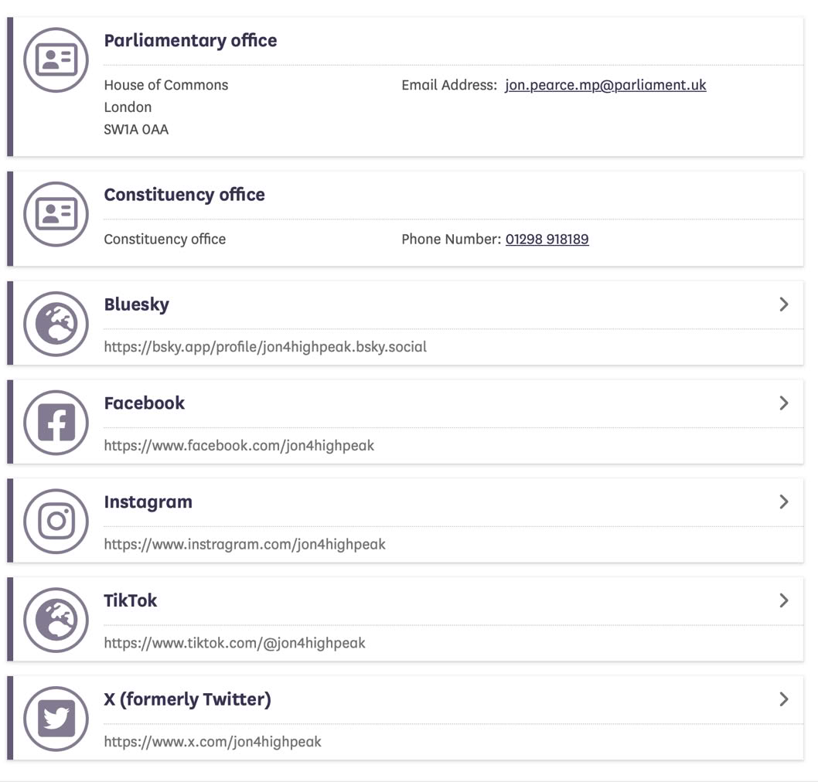818x782 pixels.
Task: Click the Twitter bird icon
Action: [x=56, y=719]
